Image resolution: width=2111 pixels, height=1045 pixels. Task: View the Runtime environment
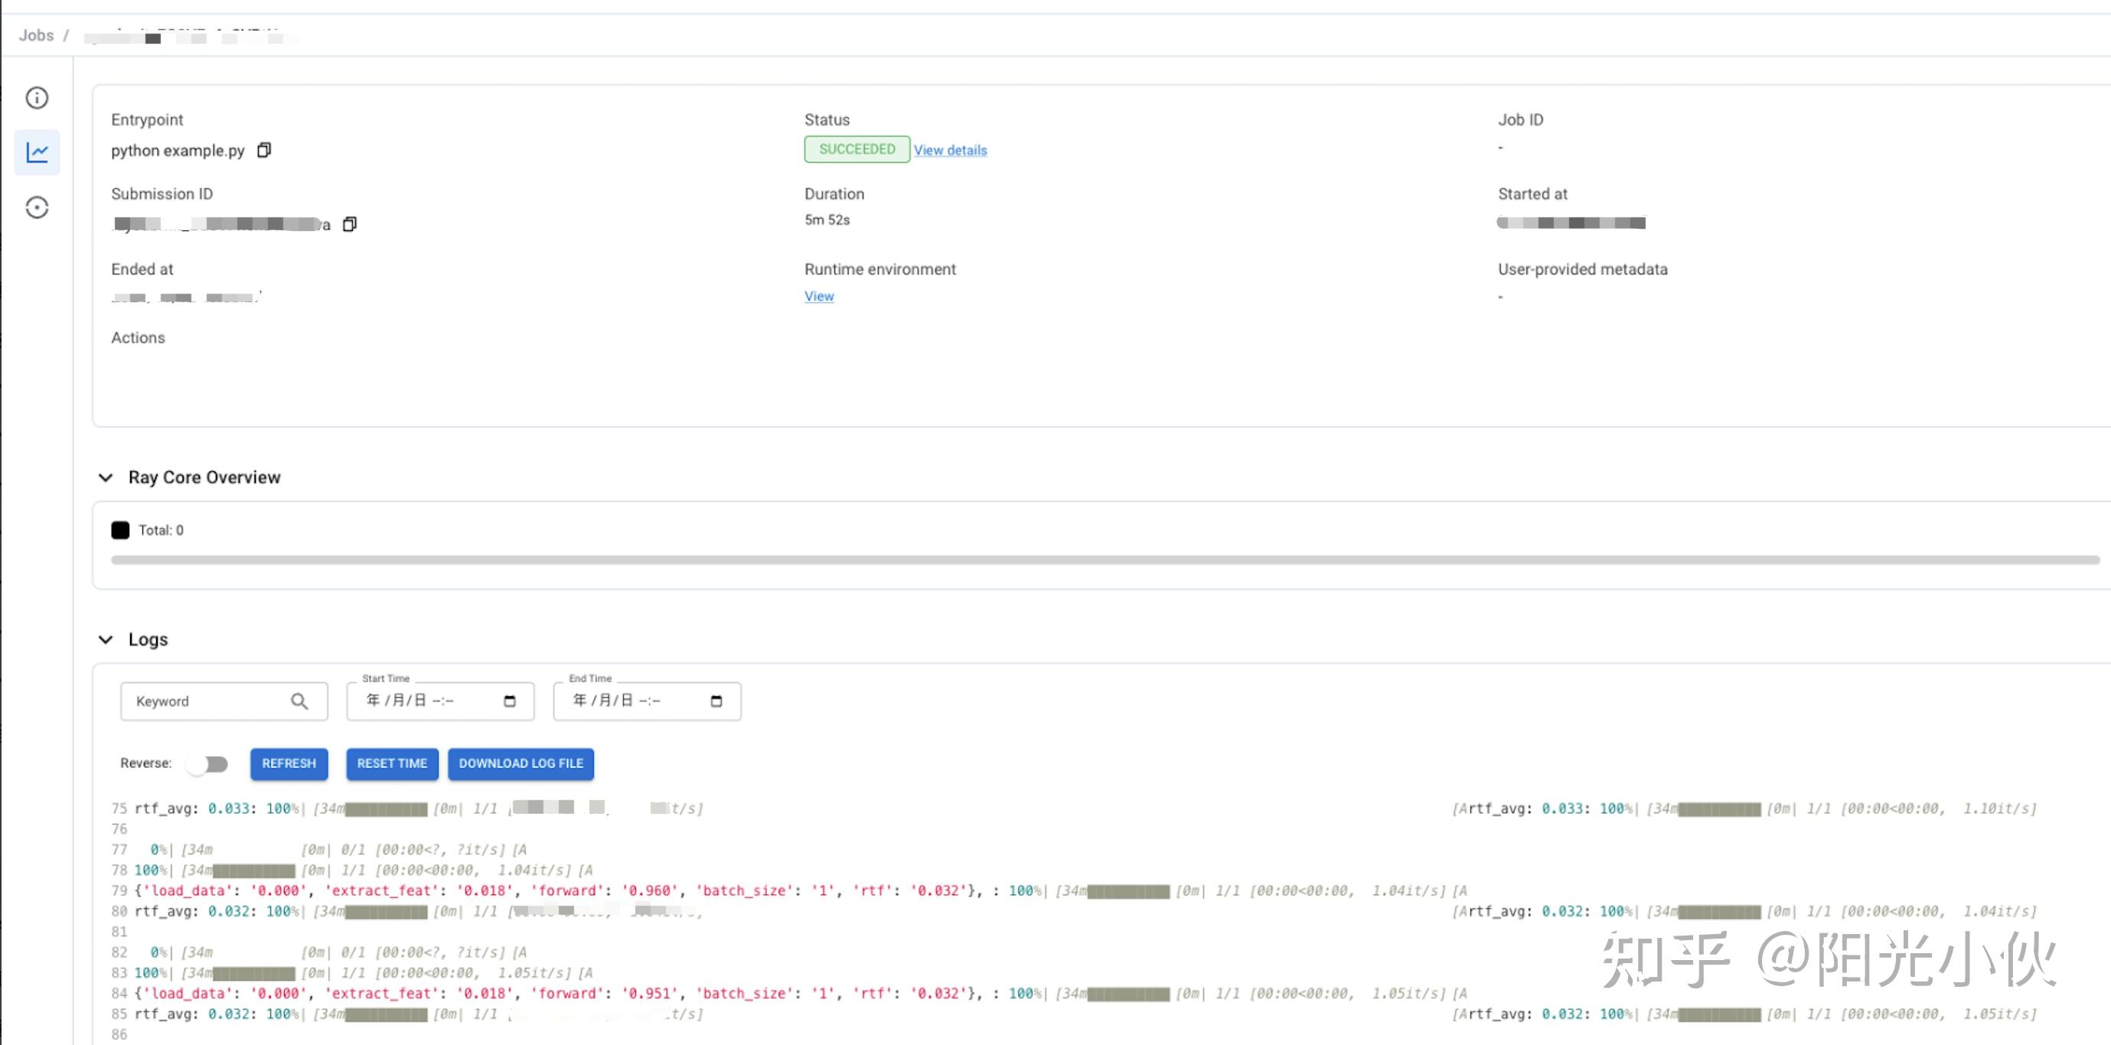[x=818, y=297]
